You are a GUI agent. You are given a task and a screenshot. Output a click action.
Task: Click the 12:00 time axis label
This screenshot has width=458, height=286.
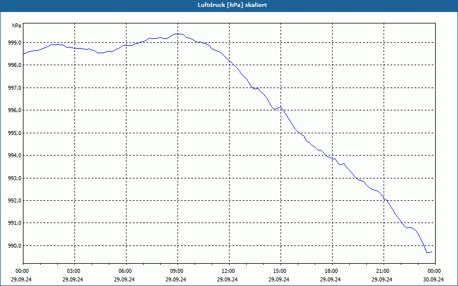point(229,271)
